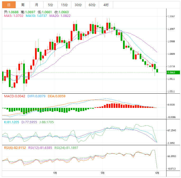Click the MA5: 1.0702 indicator label

14,16
